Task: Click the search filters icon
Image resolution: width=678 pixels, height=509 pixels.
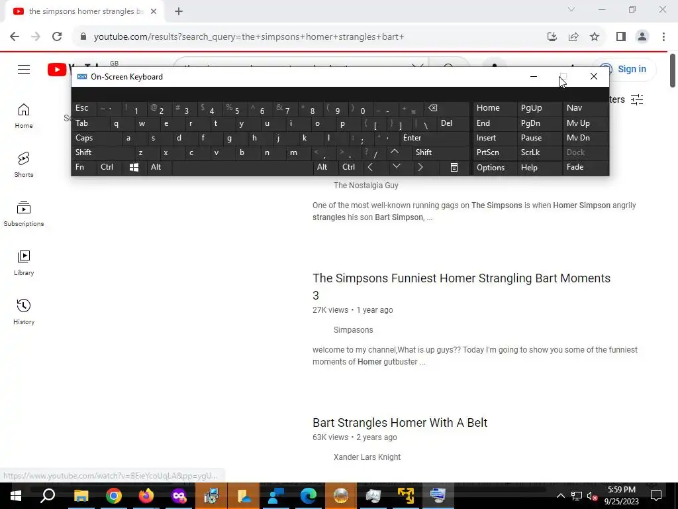Action: coord(637,99)
